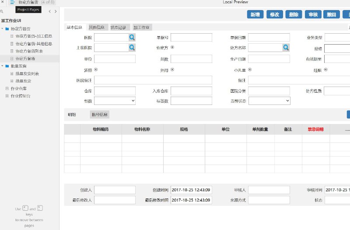
Task: Switch to the 基本信息 tab
Action: click(x=74, y=27)
